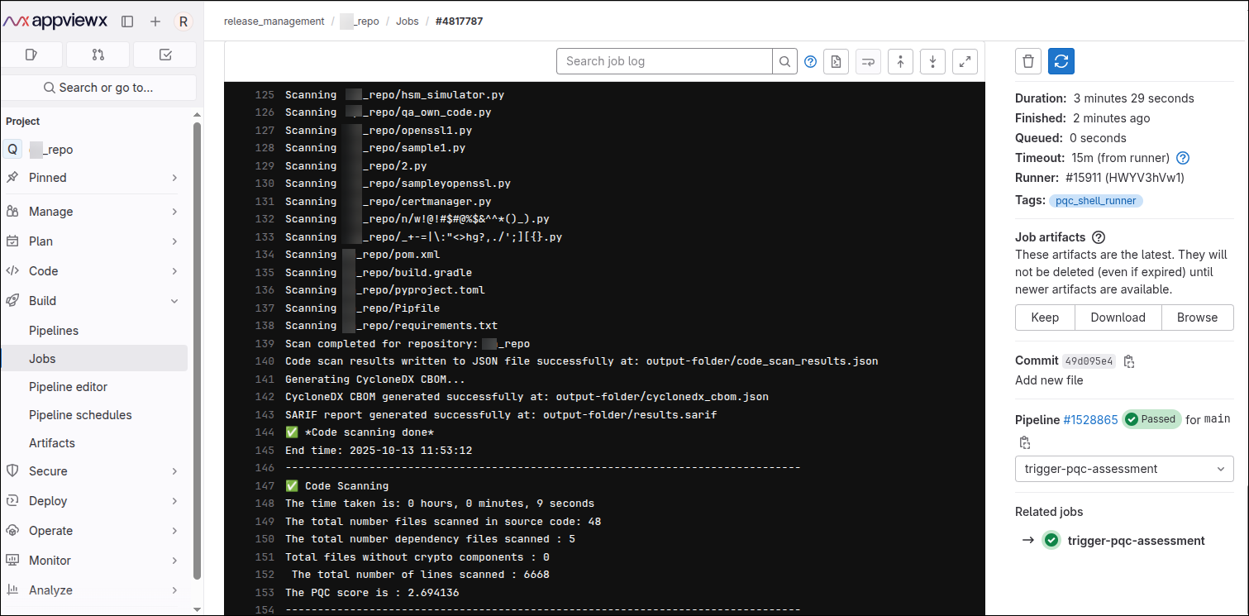Expand the Pinned sidebar section
The height and width of the screenshot is (616, 1249).
coord(93,178)
